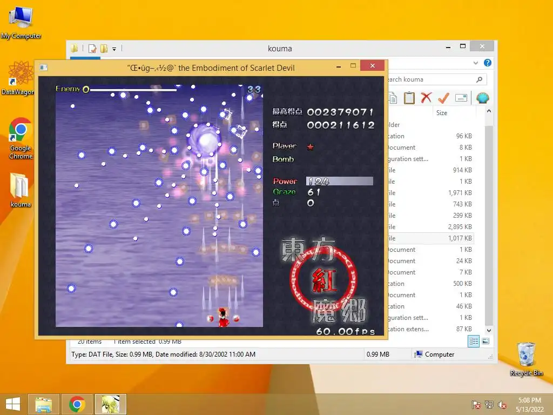Image resolution: width=553 pixels, height=415 pixels.
Task: Click the Properties quick access icon in kouma
Action: click(92, 48)
